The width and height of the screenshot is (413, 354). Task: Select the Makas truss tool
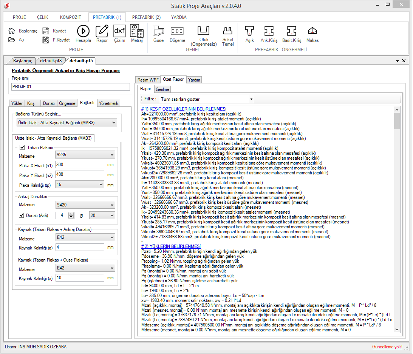[x=312, y=34]
